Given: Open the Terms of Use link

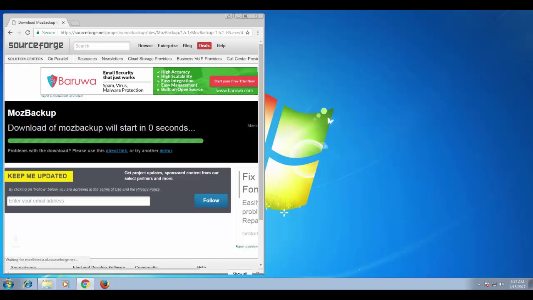Looking at the screenshot, I should (110, 190).
